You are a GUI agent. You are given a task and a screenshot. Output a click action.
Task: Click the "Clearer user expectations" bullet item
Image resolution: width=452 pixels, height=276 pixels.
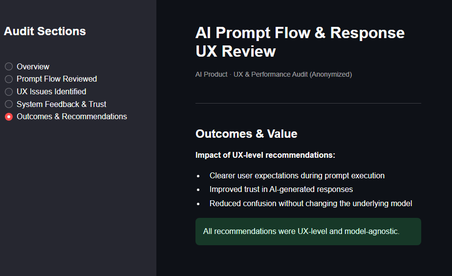click(x=297, y=176)
